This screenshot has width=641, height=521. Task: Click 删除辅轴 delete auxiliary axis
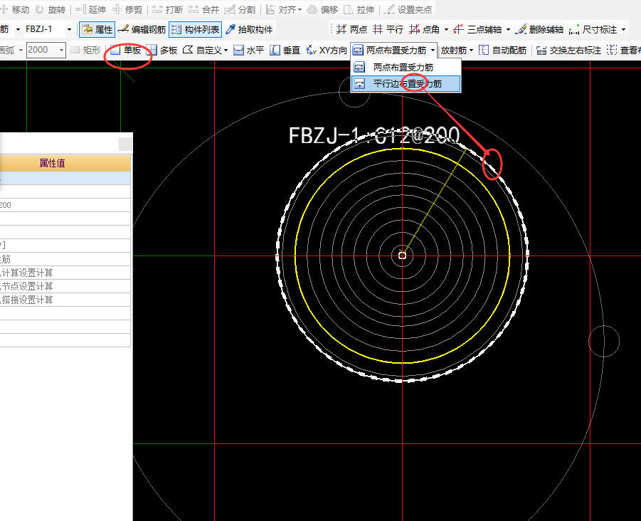pos(539,29)
